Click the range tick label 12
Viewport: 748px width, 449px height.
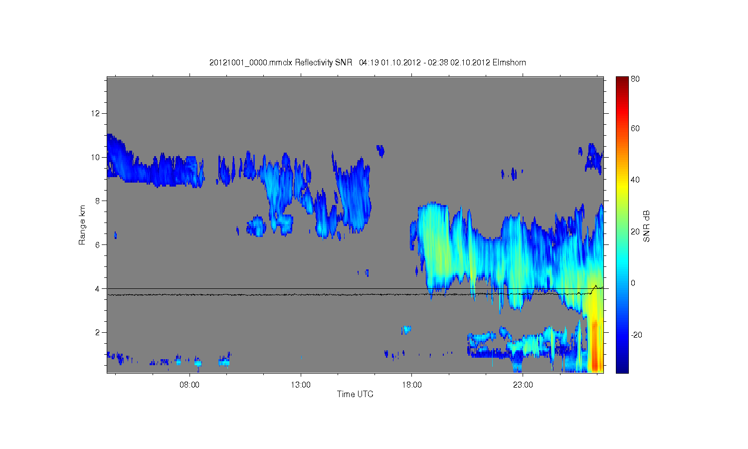(x=96, y=113)
